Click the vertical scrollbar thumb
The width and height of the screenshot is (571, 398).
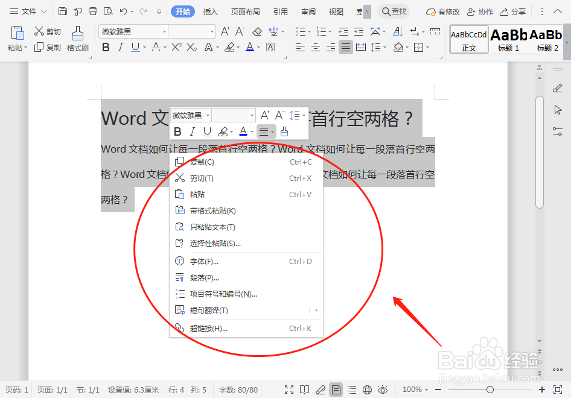click(x=540, y=152)
